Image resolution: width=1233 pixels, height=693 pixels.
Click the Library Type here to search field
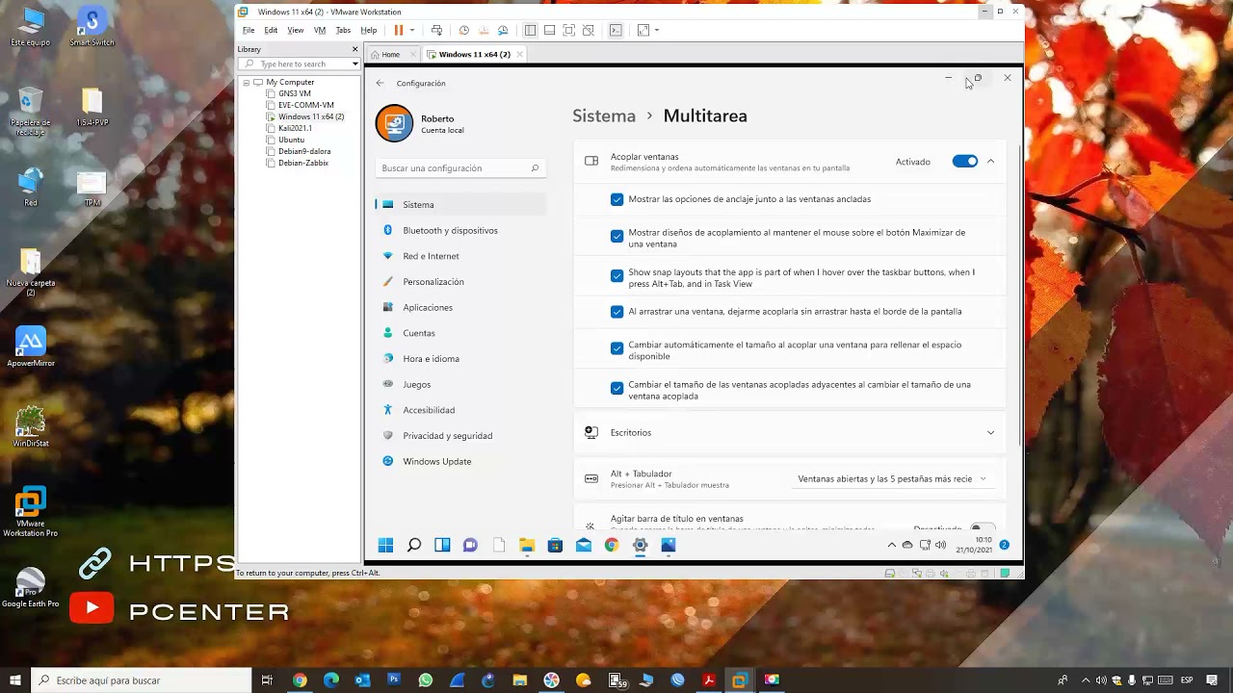point(299,64)
